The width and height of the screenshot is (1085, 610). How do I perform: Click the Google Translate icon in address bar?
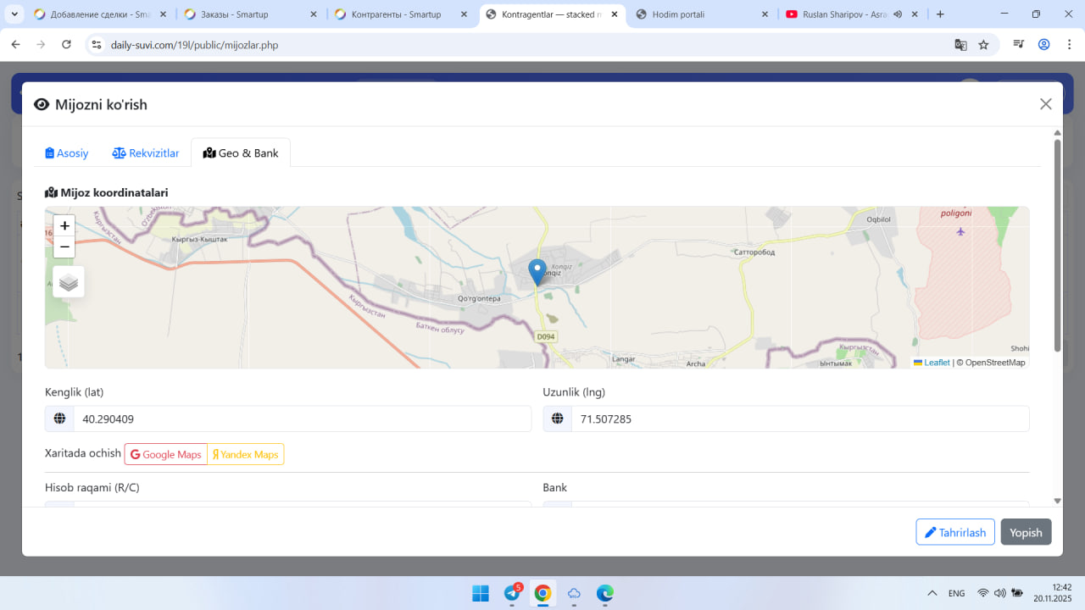(x=960, y=45)
